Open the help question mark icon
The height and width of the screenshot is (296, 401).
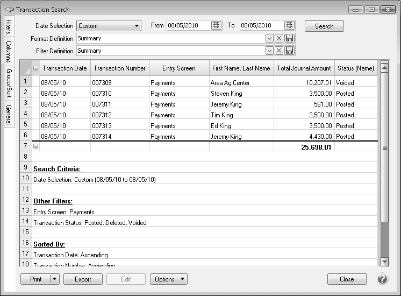tap(382, 279)
